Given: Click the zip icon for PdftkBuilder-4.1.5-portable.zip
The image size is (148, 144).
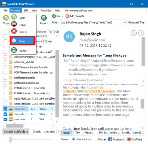Looking at the screenshot, I should [x=11, y=93].
